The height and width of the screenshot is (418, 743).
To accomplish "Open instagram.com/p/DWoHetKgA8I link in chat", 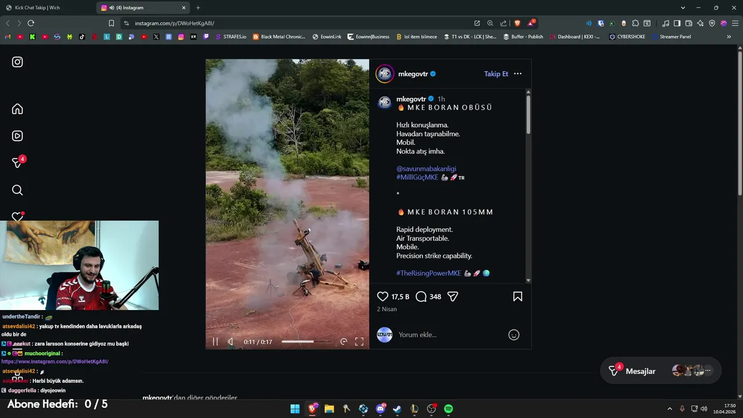I will (x=55, y=362).
